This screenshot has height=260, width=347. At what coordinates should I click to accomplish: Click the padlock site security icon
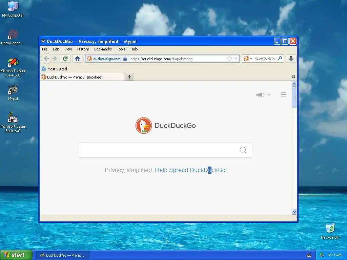125,59
